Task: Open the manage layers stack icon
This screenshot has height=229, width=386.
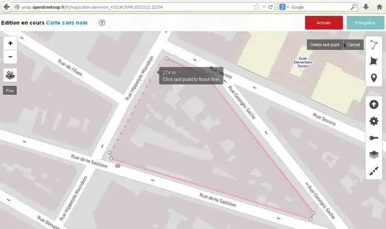Action: click(373, 155)
